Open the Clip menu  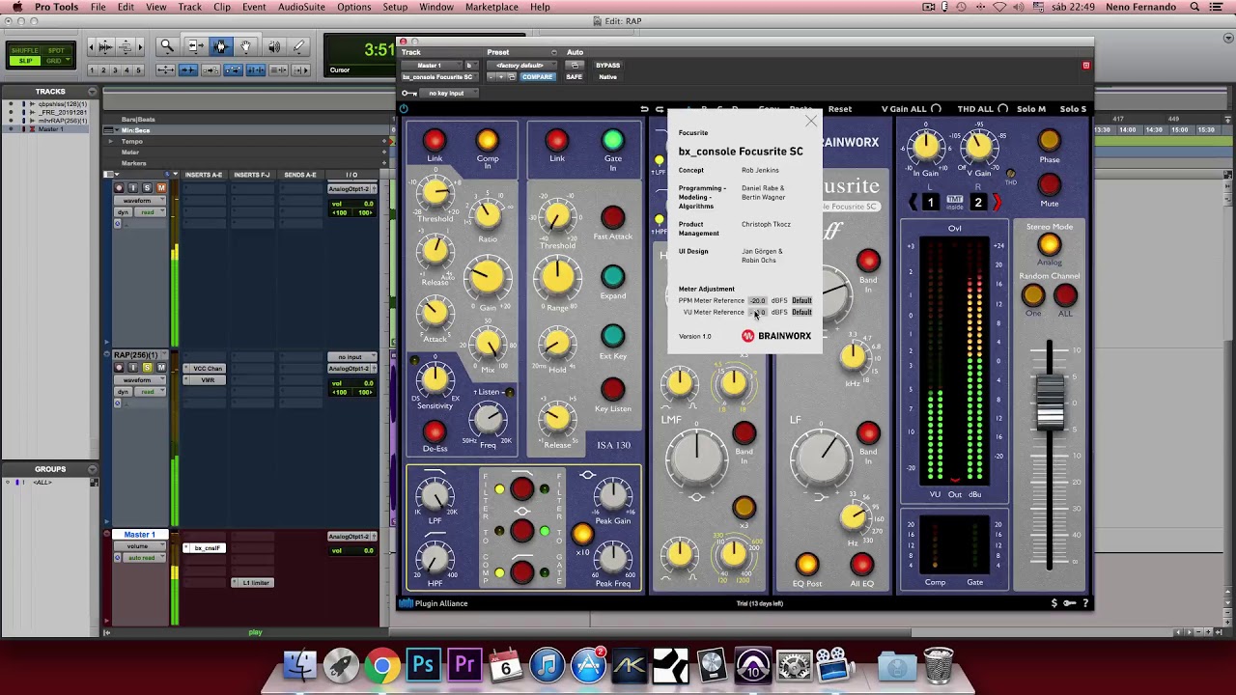[222, 7]
